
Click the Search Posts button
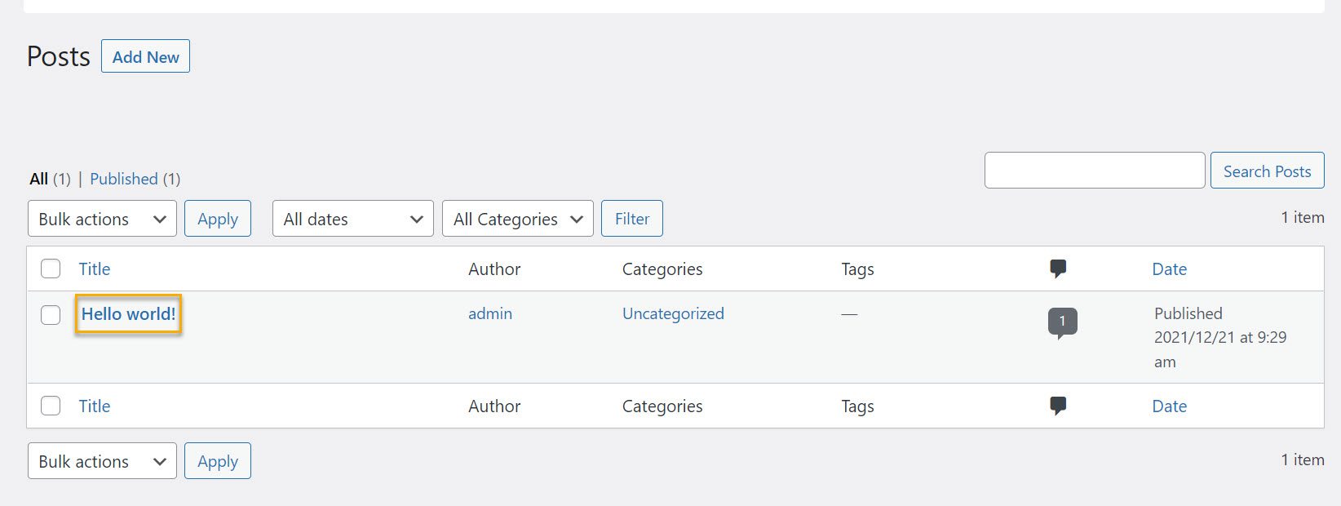point(1267,170)
